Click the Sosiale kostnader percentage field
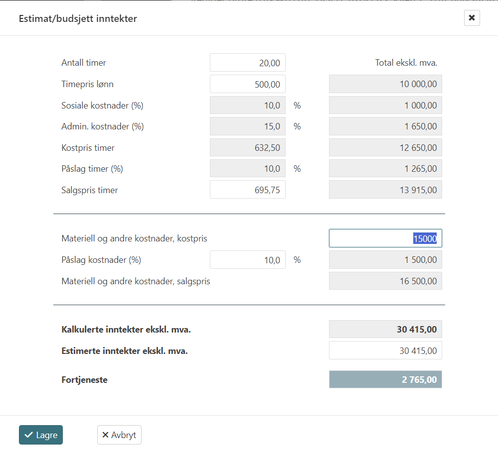 (247, 106)
